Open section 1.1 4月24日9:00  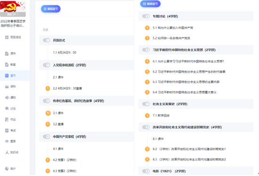pos(65,53)
